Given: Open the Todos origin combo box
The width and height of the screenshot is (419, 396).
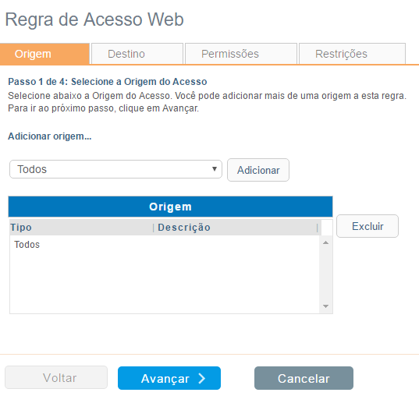Looking at the screenshot, I should [x=115, y=169].
